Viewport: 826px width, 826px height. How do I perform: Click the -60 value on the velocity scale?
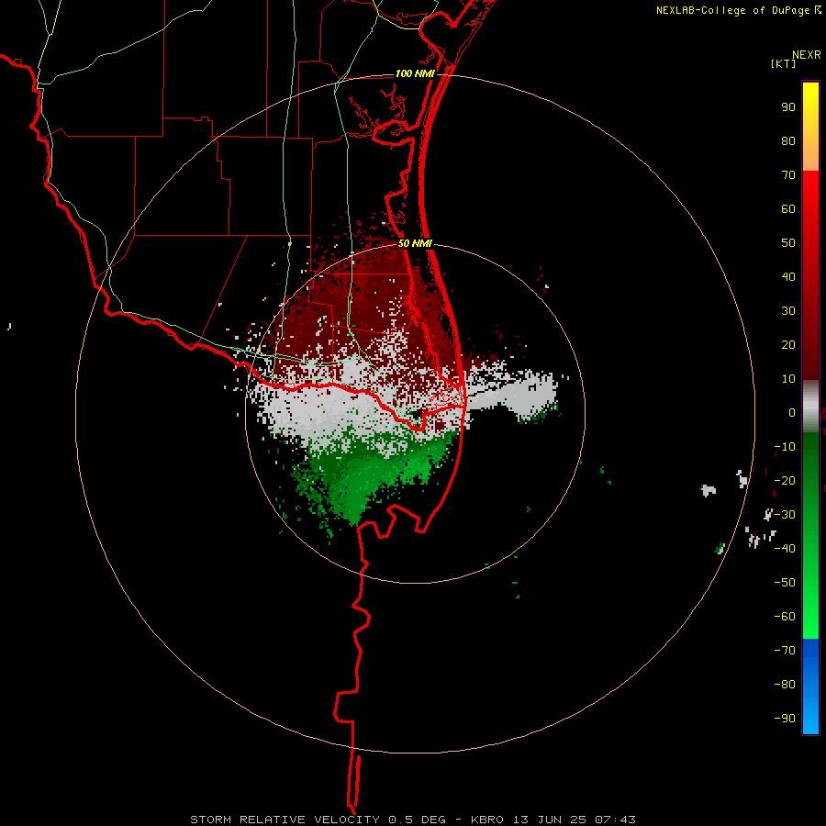point(785,617)
